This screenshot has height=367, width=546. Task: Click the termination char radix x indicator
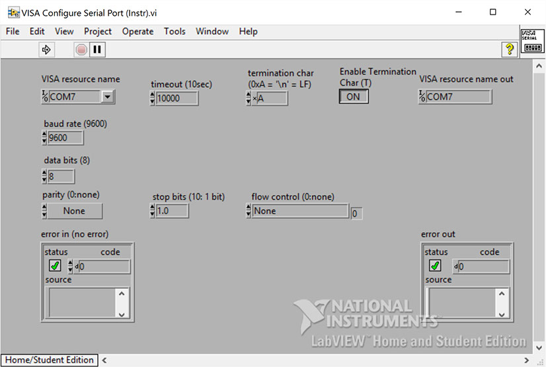tap(254, 99)
